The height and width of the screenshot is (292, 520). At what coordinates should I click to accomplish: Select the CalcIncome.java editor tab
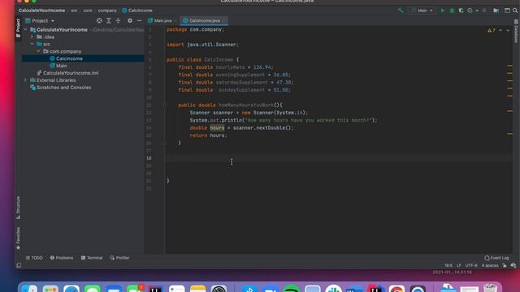click(x=204, y=20)
